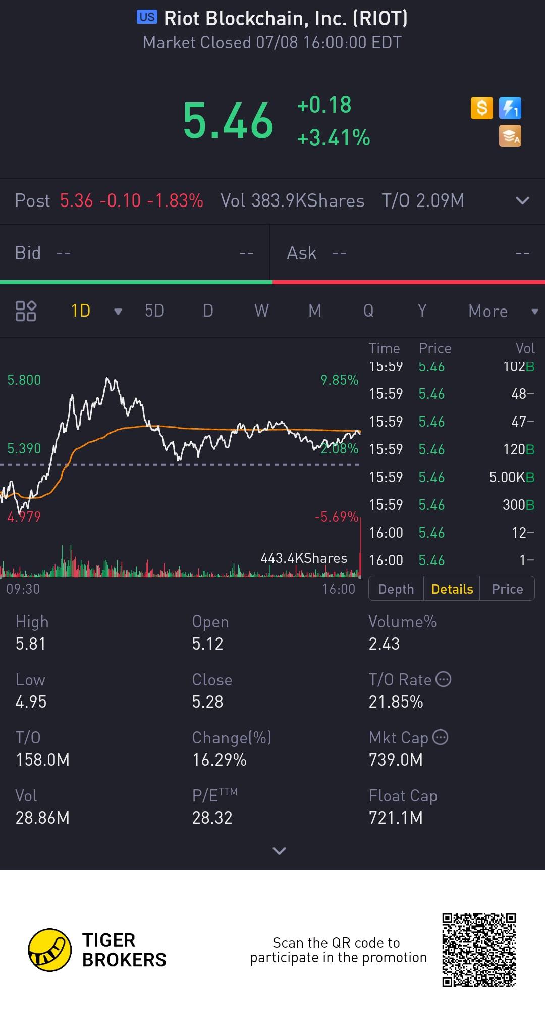This screenshot has height=1030, width=545.
Task: Tap the Close 5.28 value
Action: coord(207,702)
